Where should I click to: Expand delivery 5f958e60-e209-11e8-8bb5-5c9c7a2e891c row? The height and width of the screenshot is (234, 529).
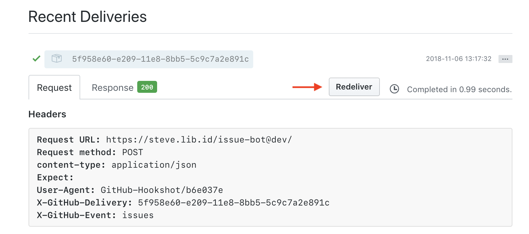(160, 59)
